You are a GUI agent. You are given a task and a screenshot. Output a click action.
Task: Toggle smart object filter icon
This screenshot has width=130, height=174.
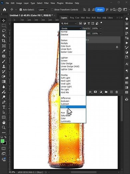tap(97, 23)
